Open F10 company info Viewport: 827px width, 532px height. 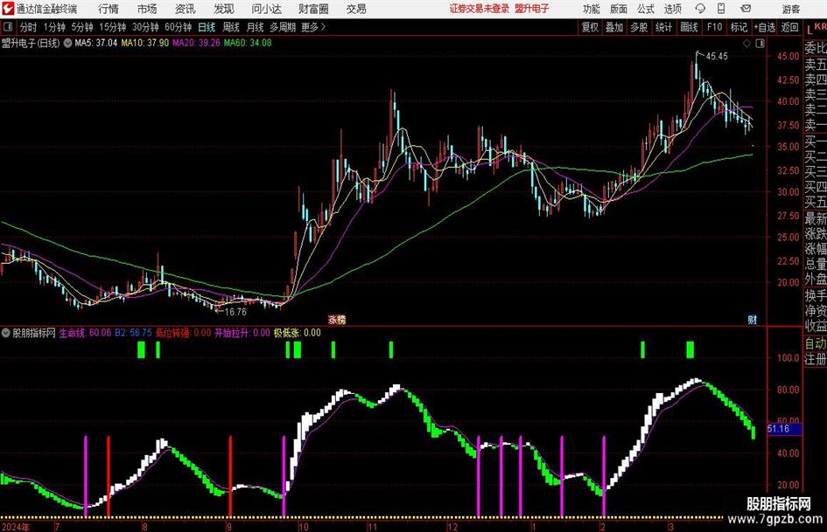pyautogui.click(x=715, y=27)
